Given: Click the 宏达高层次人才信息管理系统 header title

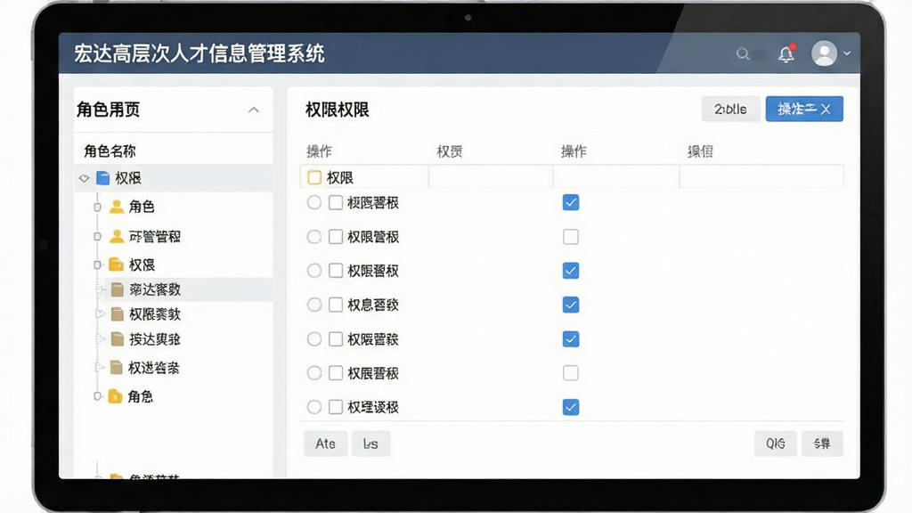Looking at the screenshot, I should [199, 53].
